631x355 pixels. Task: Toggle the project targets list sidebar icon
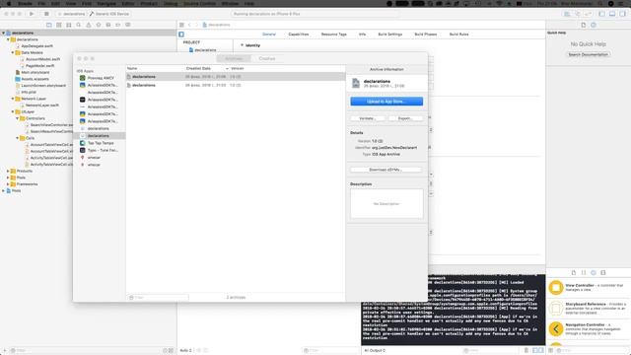181,35
